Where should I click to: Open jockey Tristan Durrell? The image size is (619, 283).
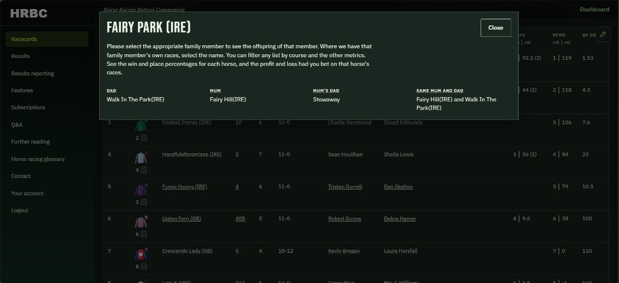[x=345, y=186]
